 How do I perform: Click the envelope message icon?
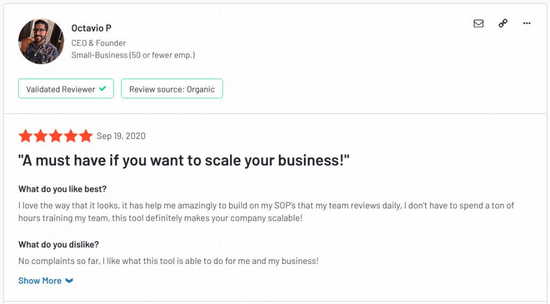[478, 23]
